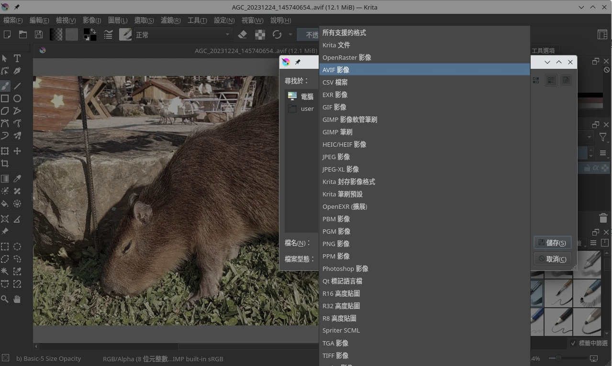Activate the Pan hand tool

(17, 299)
